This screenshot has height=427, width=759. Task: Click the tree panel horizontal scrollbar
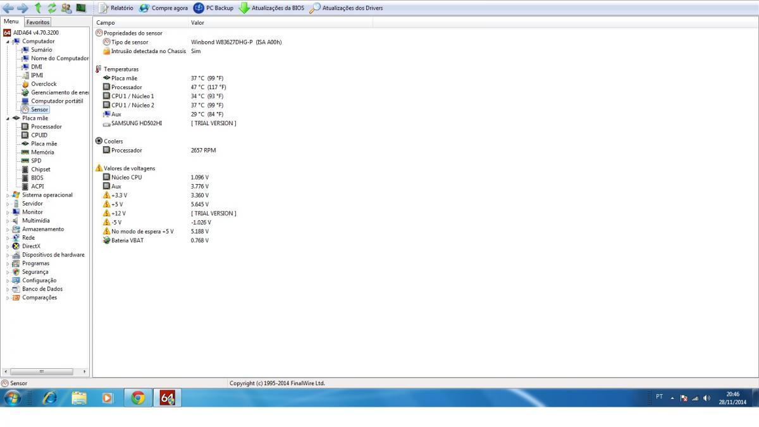pos(45,371)
